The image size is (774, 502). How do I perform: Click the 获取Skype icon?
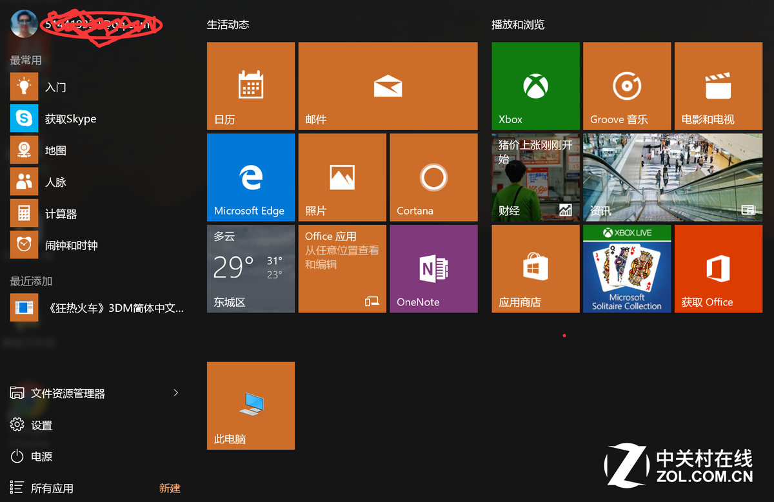tap(25, 119)
